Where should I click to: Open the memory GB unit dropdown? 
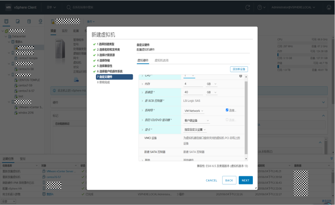click(x=211, y=84)
